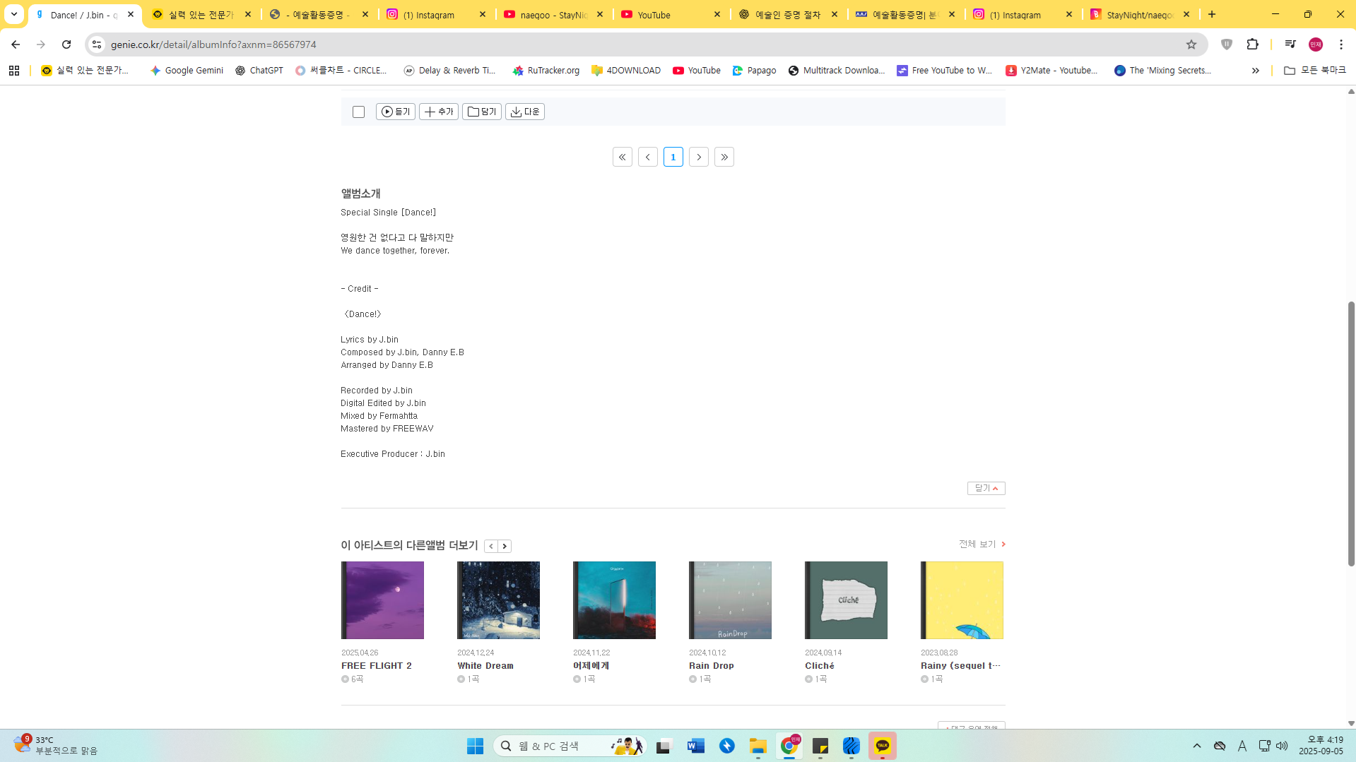This screenshot has width=1356, height=762.
Task: Open KakaoTalk from the taskbar
Action: click(882, 746)
